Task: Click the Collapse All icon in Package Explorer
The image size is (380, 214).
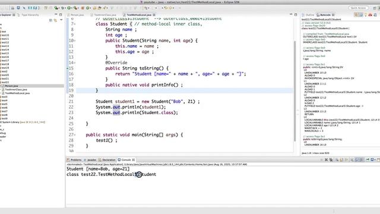Action: tap(50, 20)
